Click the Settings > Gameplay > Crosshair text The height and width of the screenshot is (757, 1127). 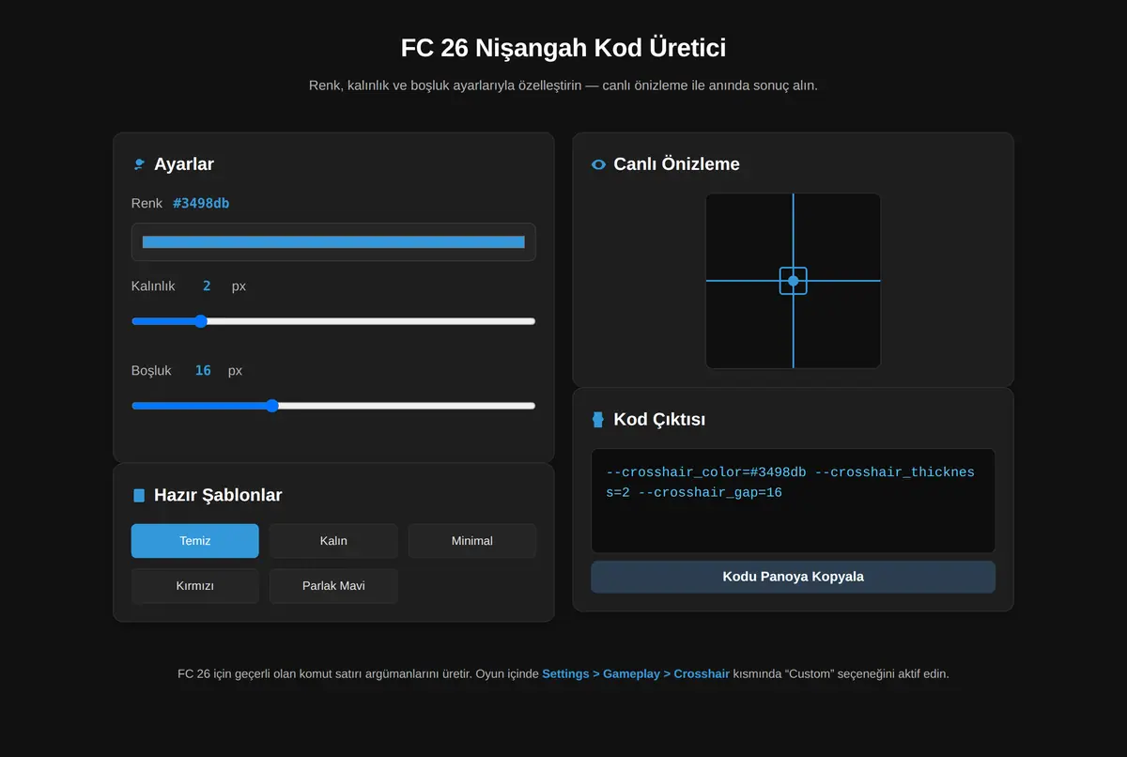tap(636, 673)
